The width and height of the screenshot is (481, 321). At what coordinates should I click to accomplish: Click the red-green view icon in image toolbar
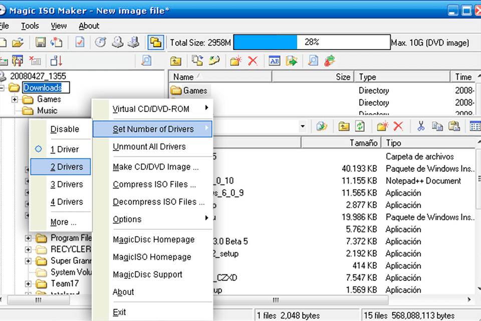tap(330, 61)
